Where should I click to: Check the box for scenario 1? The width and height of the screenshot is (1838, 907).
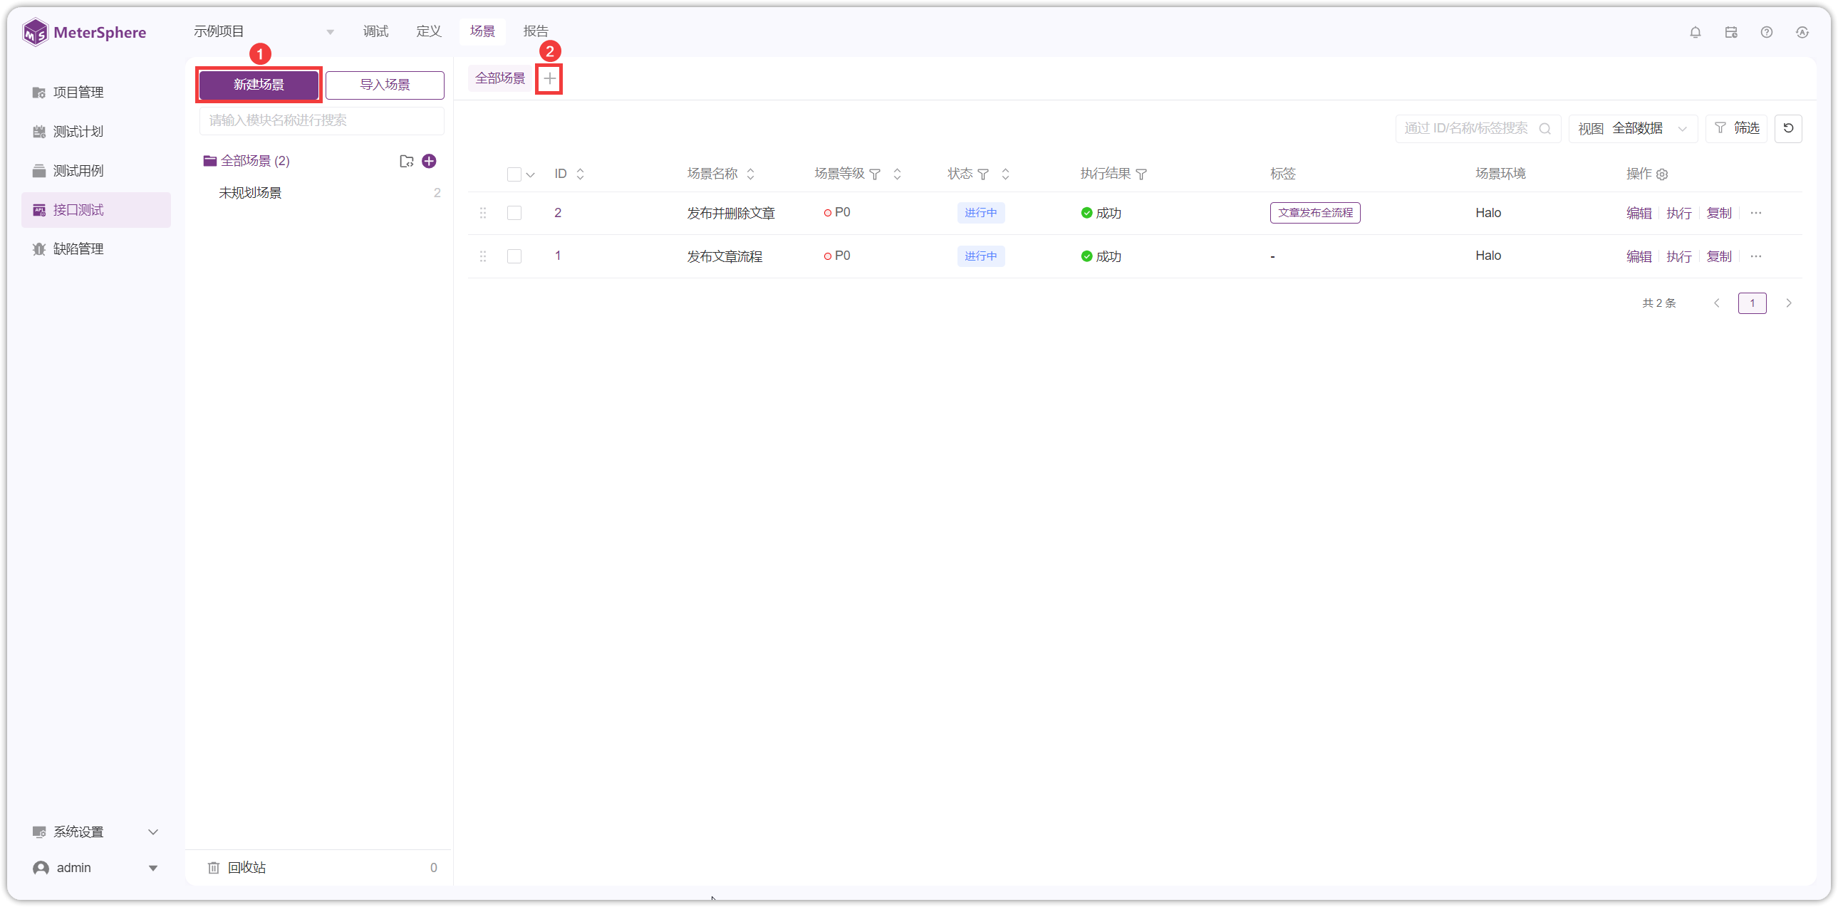[514, 256]
